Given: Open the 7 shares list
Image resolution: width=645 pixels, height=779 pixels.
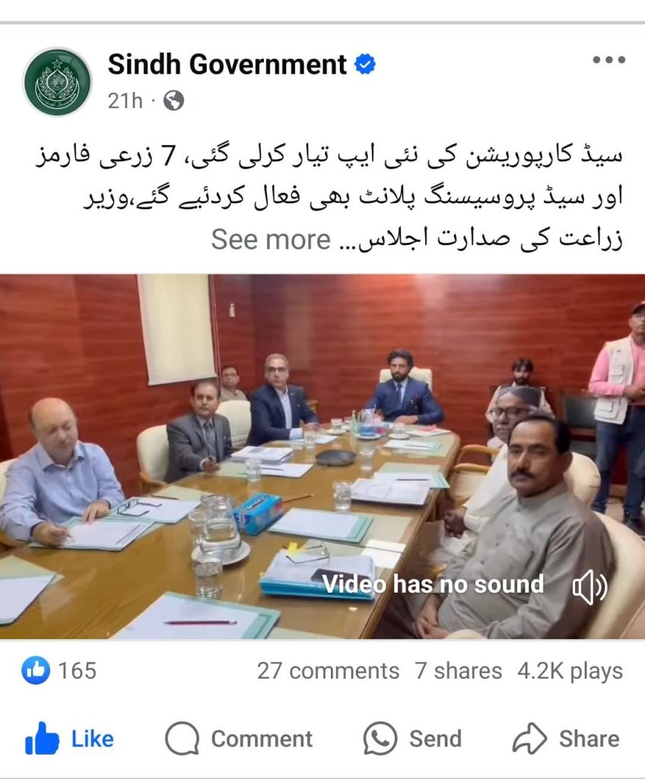Looking at the screenshot, I should [x=458, y=671].
